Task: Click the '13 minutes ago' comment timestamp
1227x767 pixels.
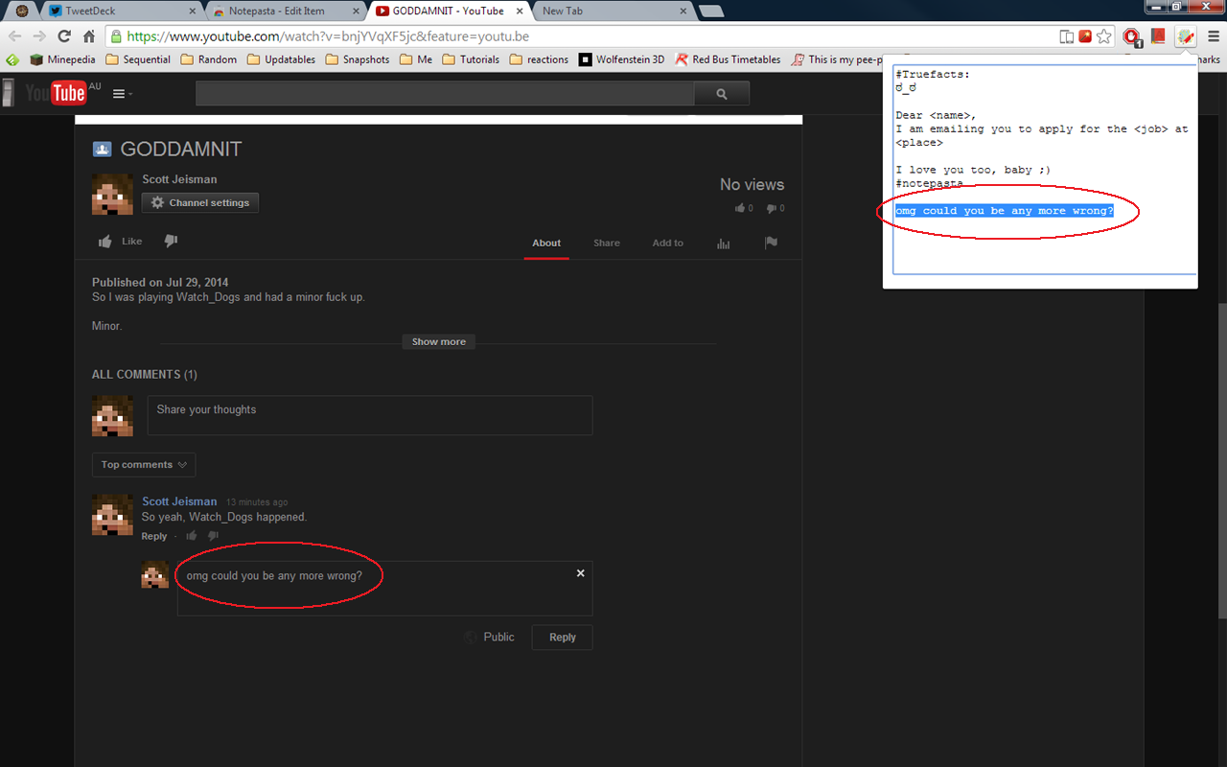Action: [x=257, y=502]
